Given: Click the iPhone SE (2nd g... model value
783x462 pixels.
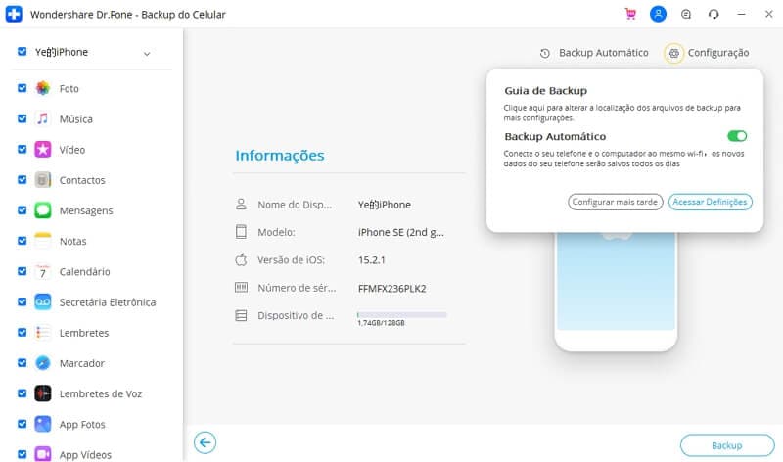Looking at the screenshot, I should (x=401, y=232).
